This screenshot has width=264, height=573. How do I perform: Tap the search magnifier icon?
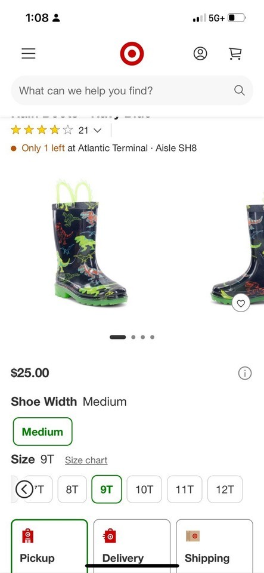(x=239, y=90)
